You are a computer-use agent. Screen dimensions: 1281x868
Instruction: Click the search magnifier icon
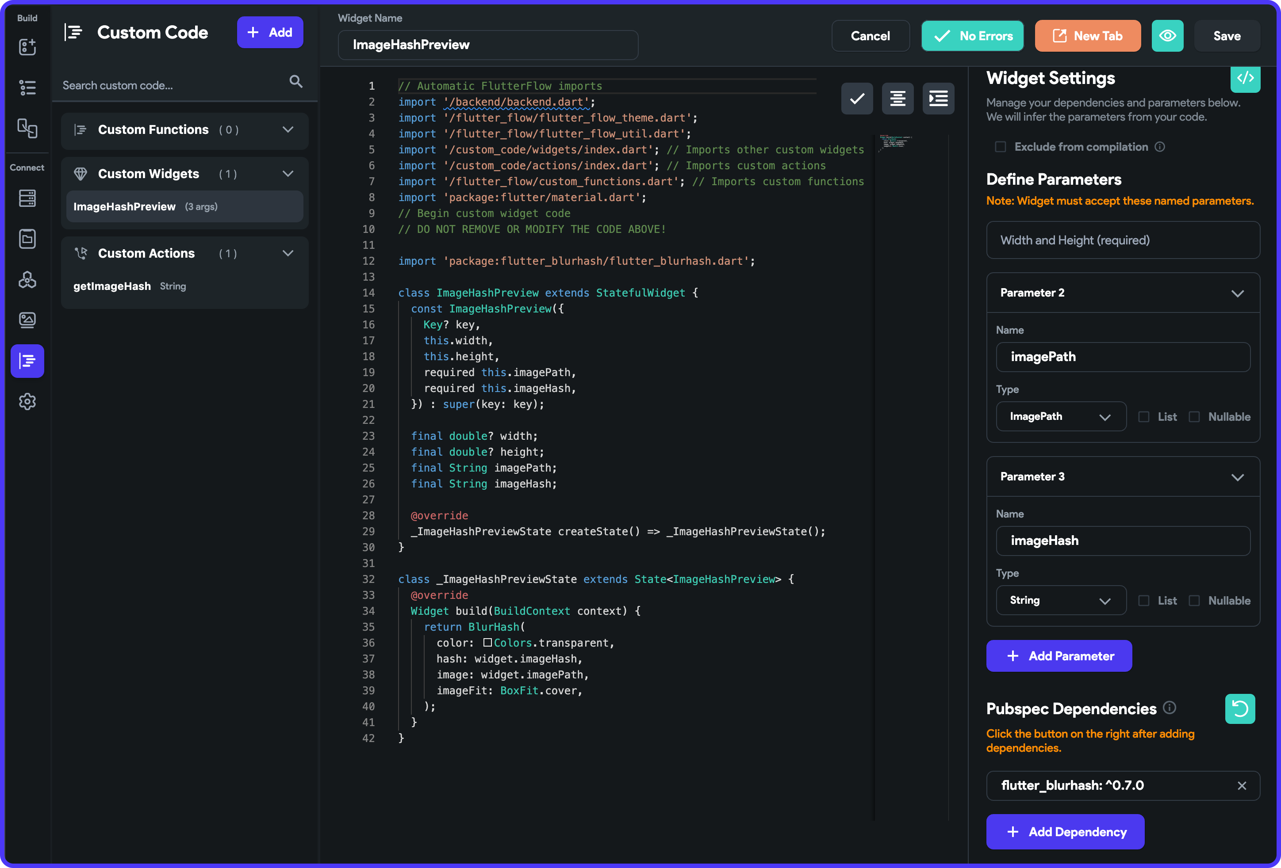point(296,82)
